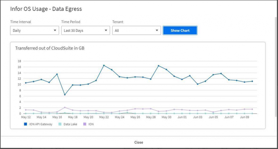Select the May 22 peak data point
Image resolution: width=278 pixels, height=149 pixels.
point(104,65)
